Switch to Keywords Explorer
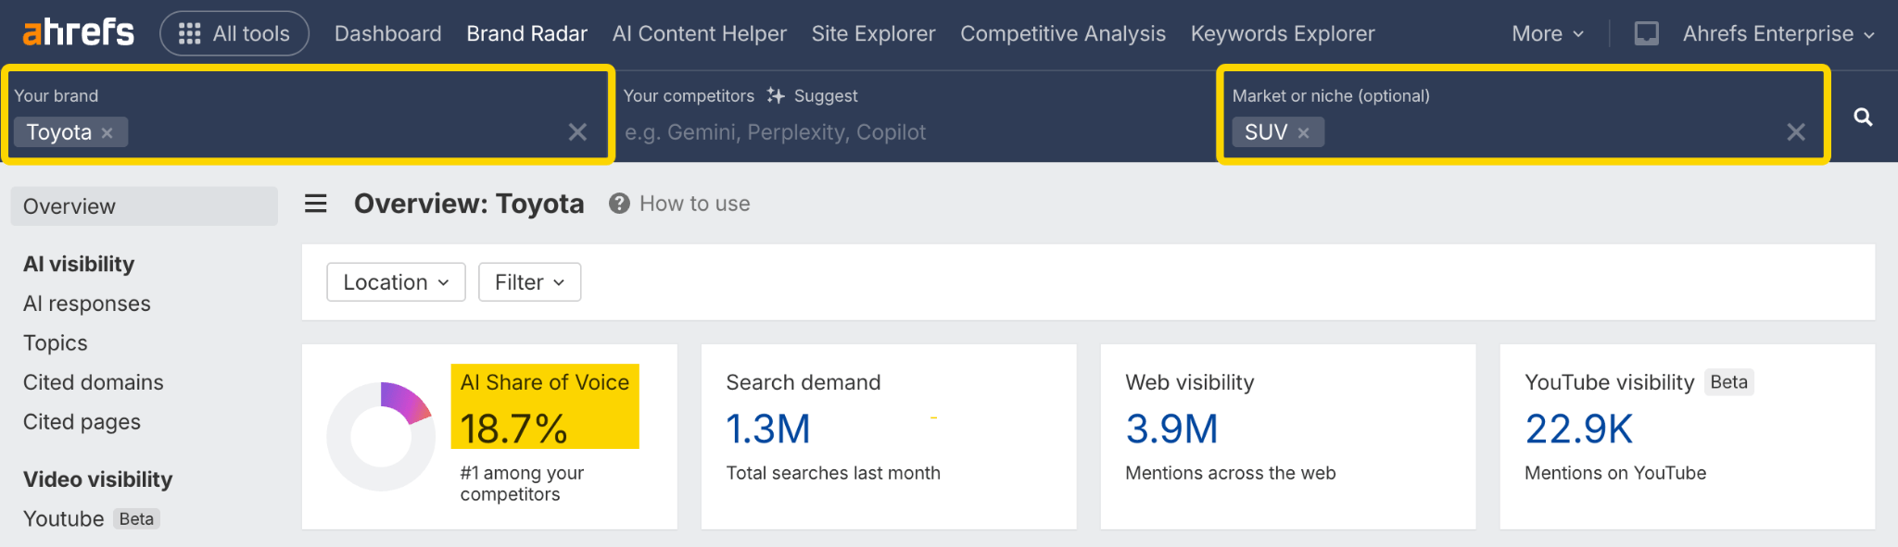 click(1282, 33)
